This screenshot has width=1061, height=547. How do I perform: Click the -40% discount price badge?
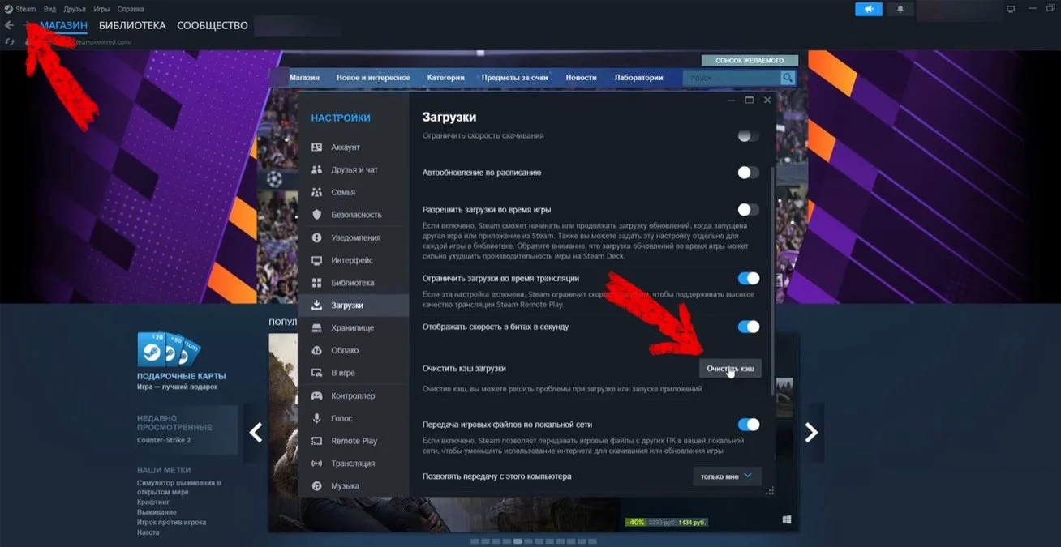pyautogui.click(x=637, y=522)
